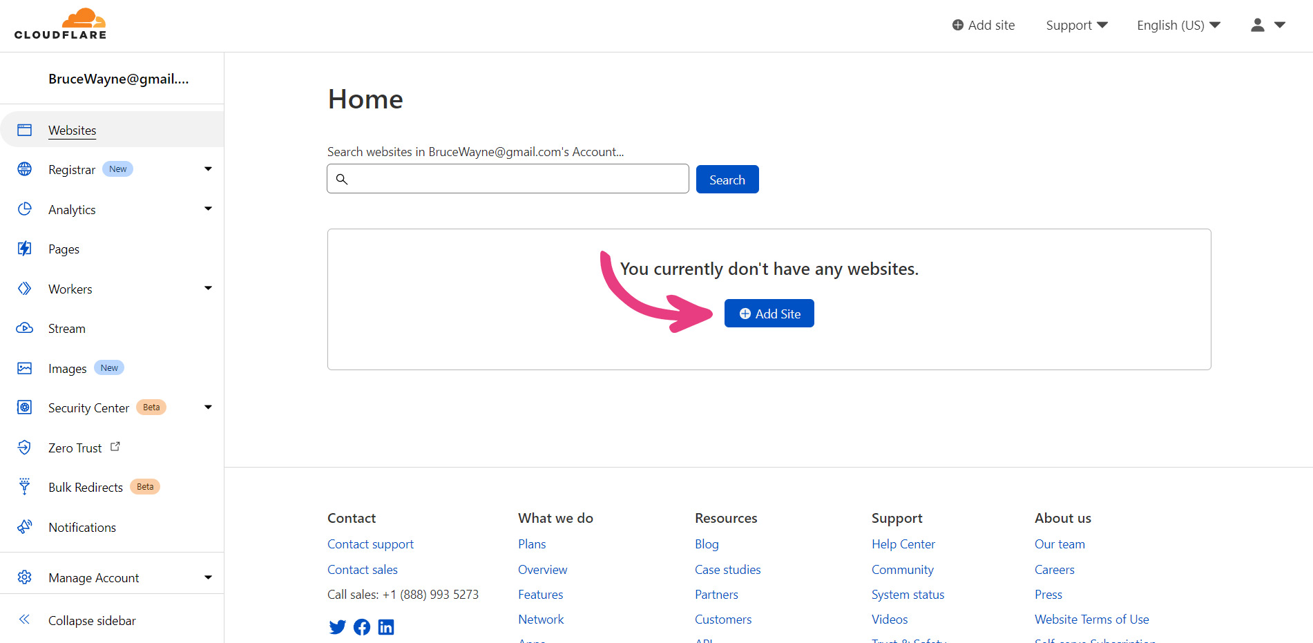Open Zero Trust in the sidebar
The height and width of the screenshot is (643, 1313).
75,448
